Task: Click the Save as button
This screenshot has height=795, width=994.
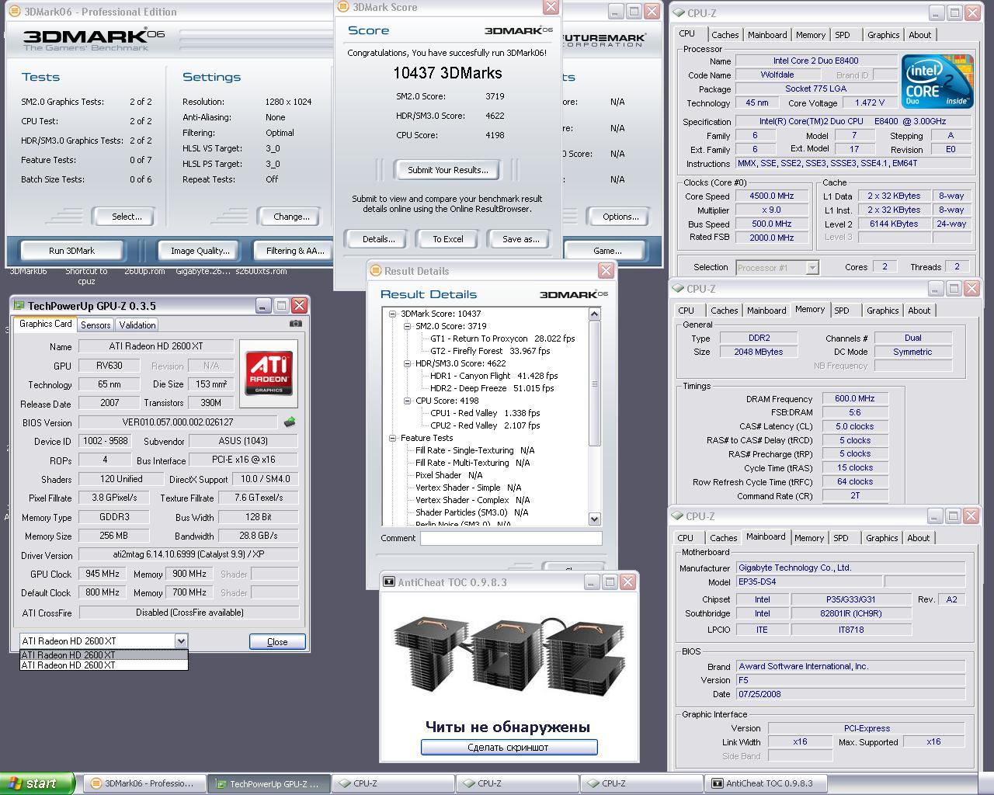Action: click(520, 239)
